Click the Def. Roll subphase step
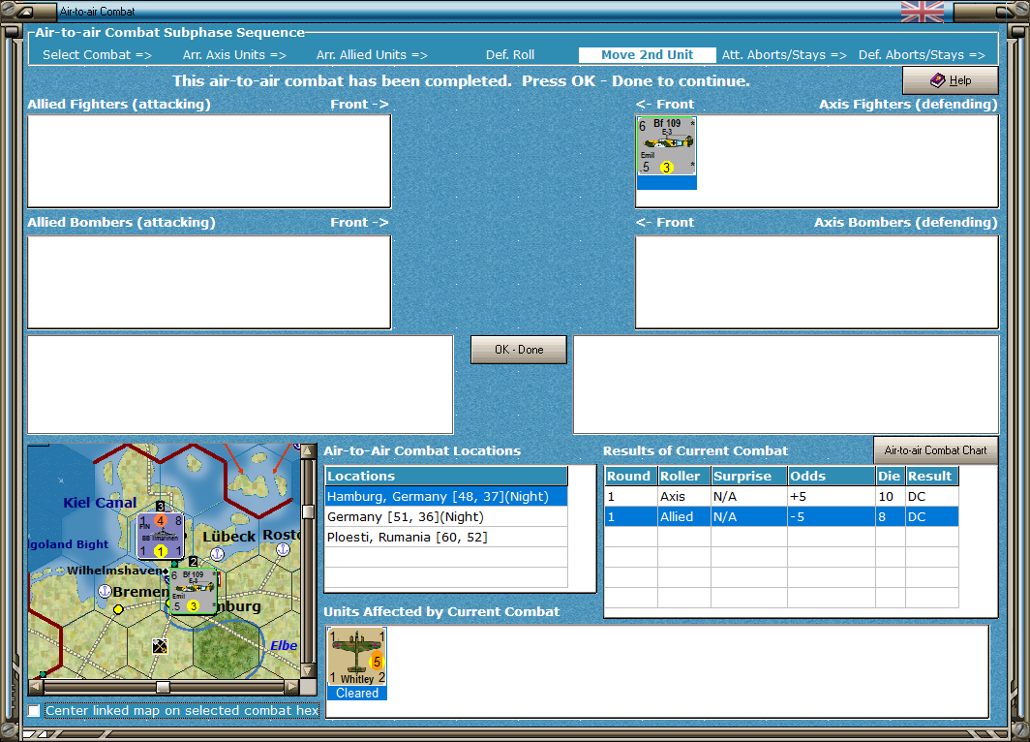 (510, 55)
